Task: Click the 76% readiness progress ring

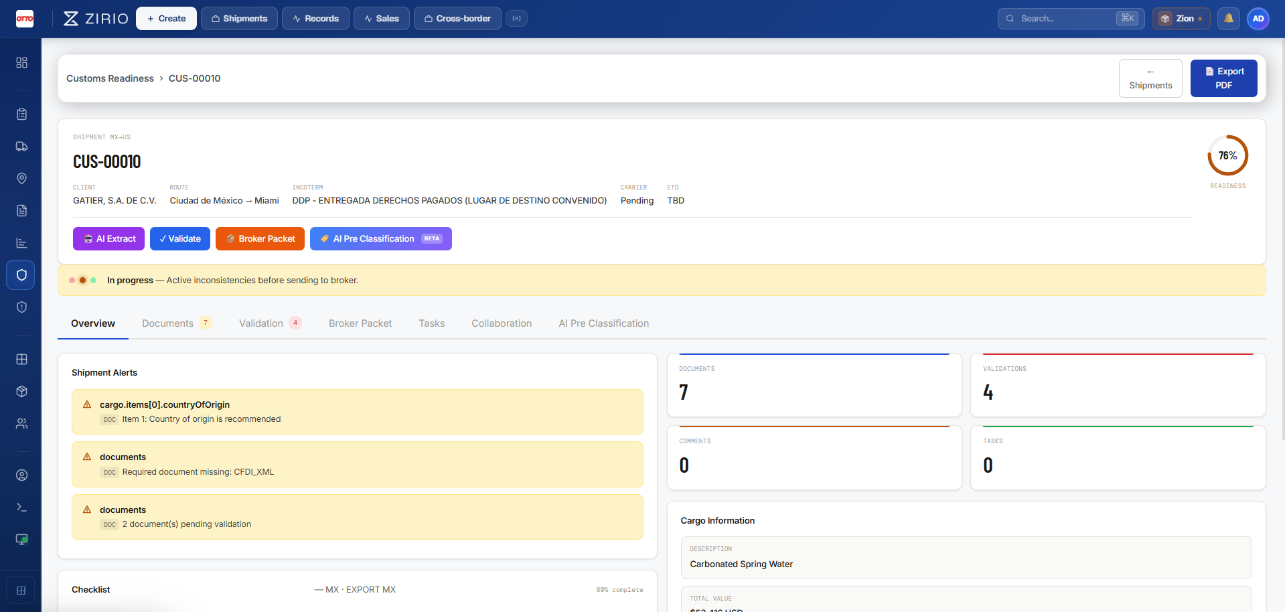Action: tap(1227, 155)
